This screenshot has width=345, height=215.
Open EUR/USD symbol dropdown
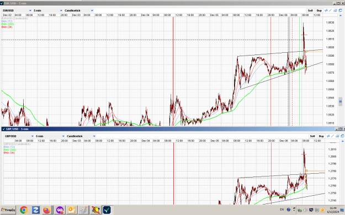(x=17, y=10)
